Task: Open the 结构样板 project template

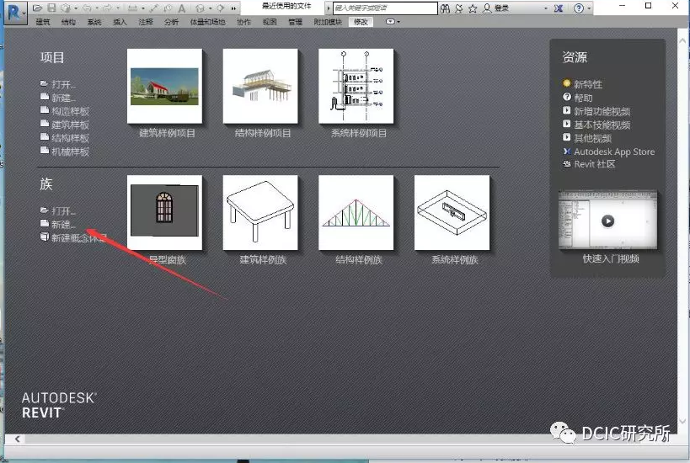Action: 65,138
